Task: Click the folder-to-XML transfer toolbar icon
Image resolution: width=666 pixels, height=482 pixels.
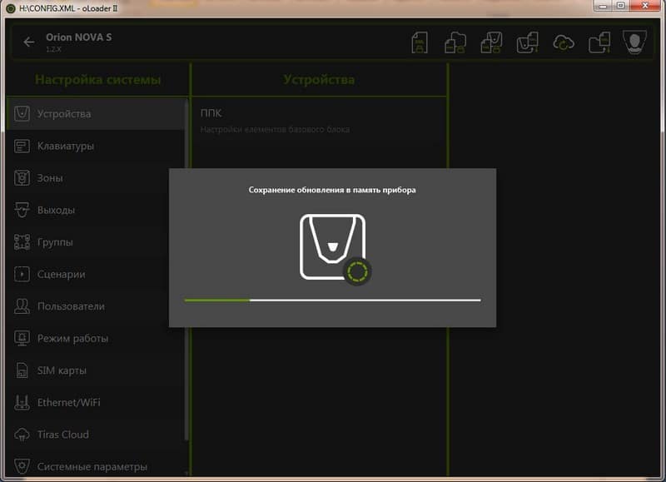Action: pos(599,42)
